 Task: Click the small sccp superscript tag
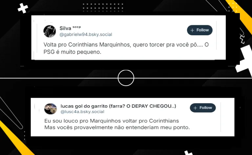pos(77,27)
